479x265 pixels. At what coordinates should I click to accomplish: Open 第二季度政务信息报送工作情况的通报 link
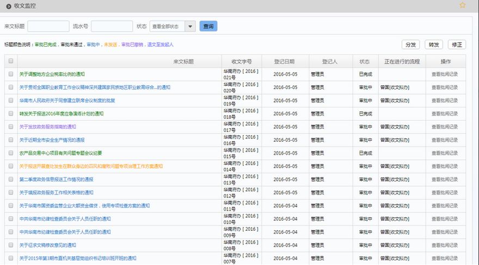(56, 179)
